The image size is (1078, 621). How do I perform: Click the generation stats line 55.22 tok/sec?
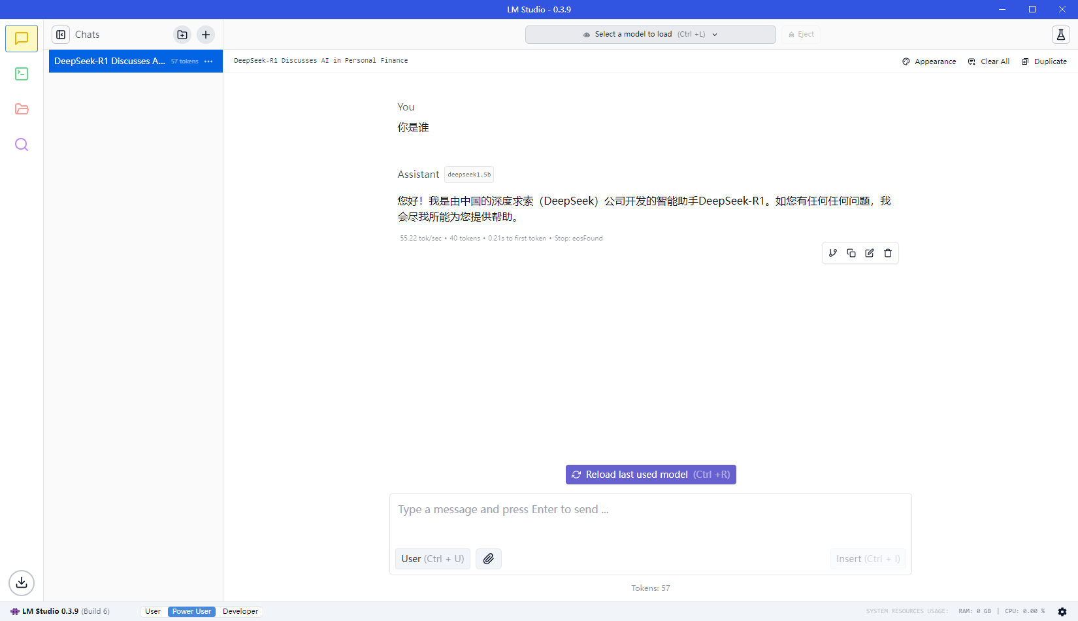tap(501, 239)
